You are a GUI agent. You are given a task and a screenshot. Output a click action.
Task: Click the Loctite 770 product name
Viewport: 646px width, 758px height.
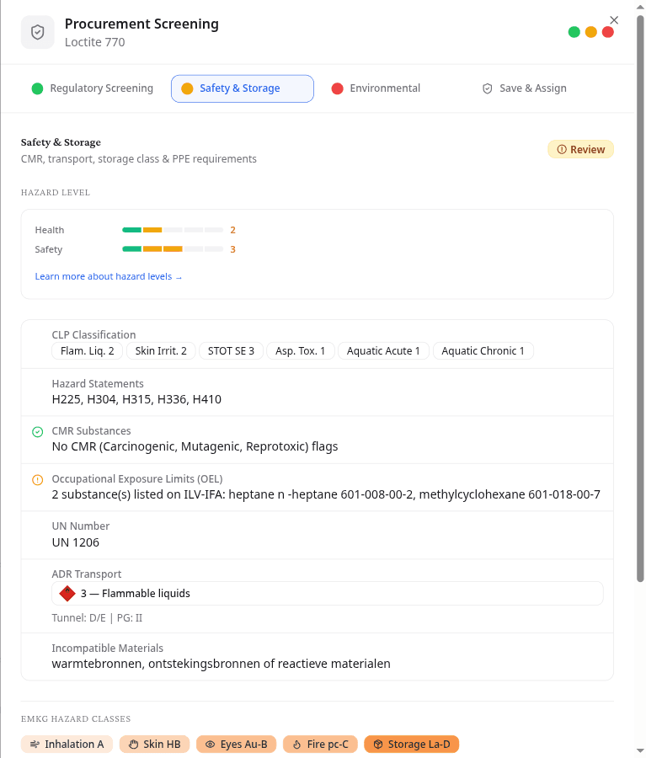point(95,43)
